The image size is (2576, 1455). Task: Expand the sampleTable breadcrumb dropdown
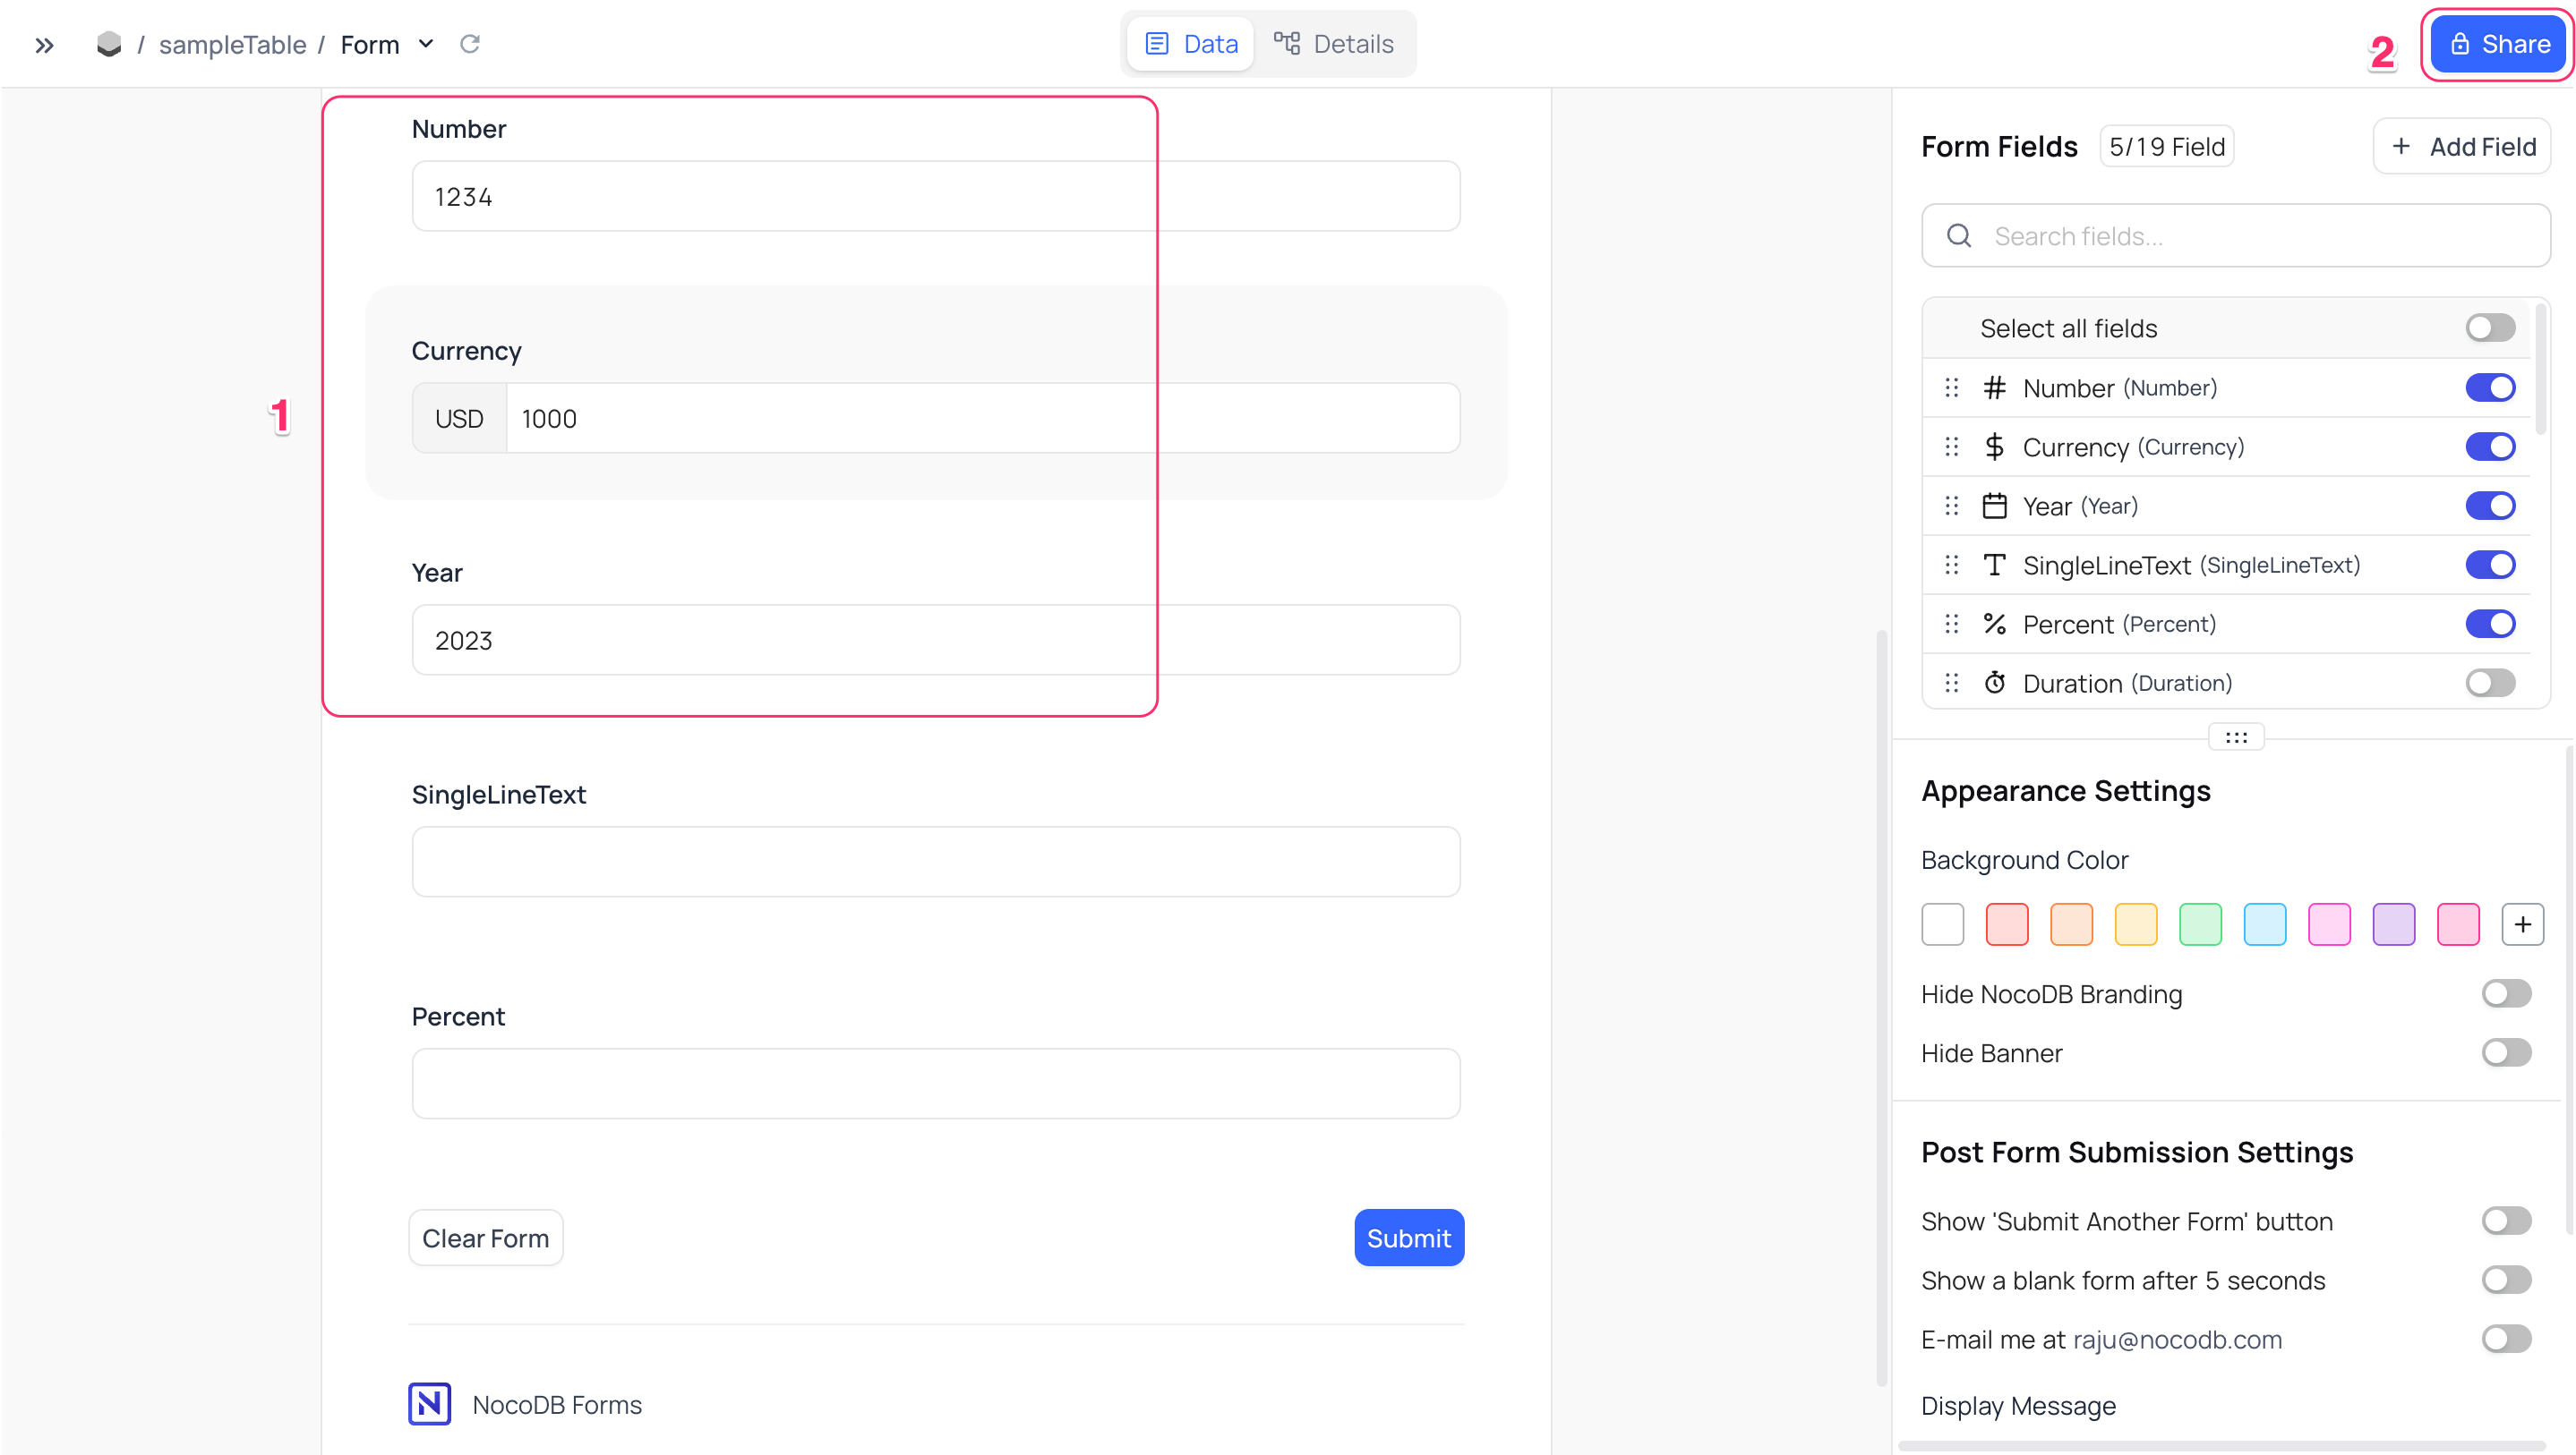(x=232, y=44)
